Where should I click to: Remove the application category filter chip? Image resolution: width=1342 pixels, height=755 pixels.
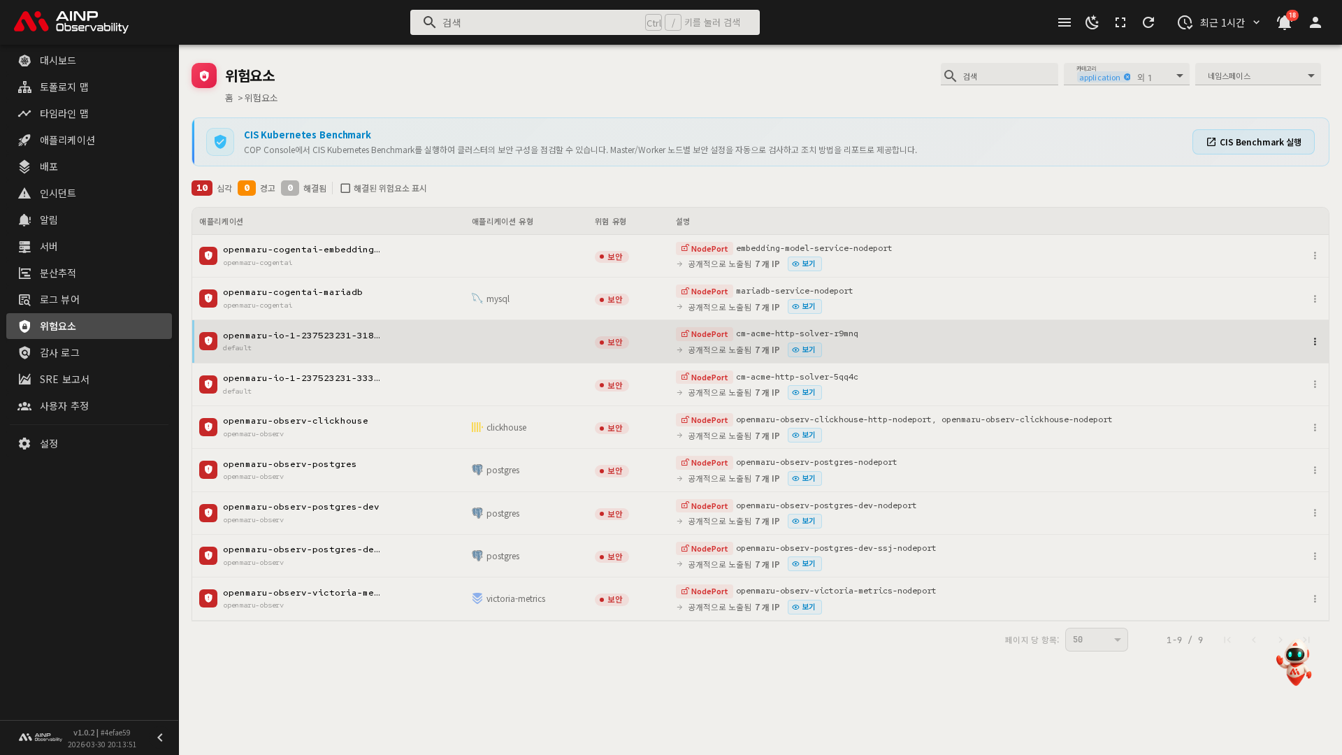[x=1127, y=78]
